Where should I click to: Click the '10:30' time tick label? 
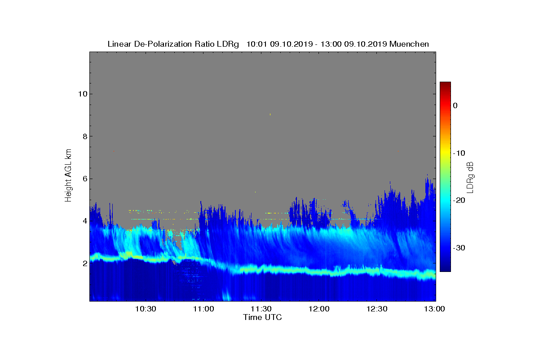click(145, 309)
